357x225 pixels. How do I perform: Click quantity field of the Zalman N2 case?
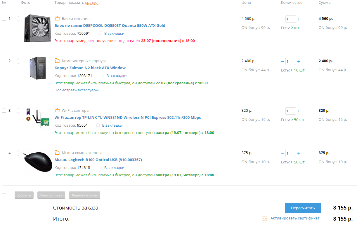coord(290,61)
